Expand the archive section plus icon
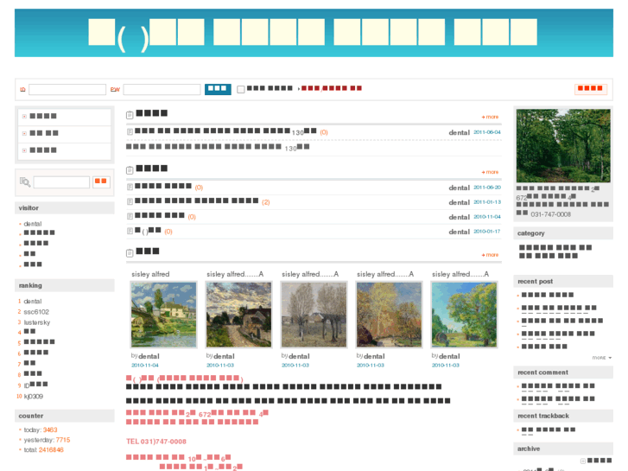The height and width of the screenshot is (471, 628). click(583, 461)
